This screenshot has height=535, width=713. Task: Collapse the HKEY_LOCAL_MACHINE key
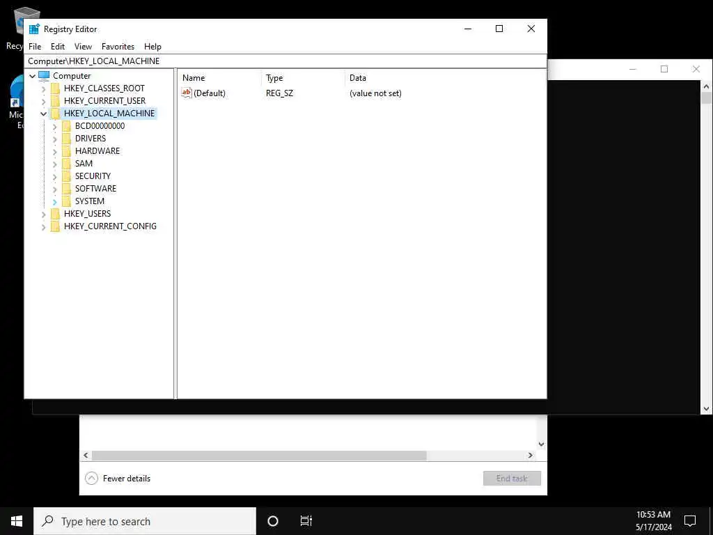[44, 114]
